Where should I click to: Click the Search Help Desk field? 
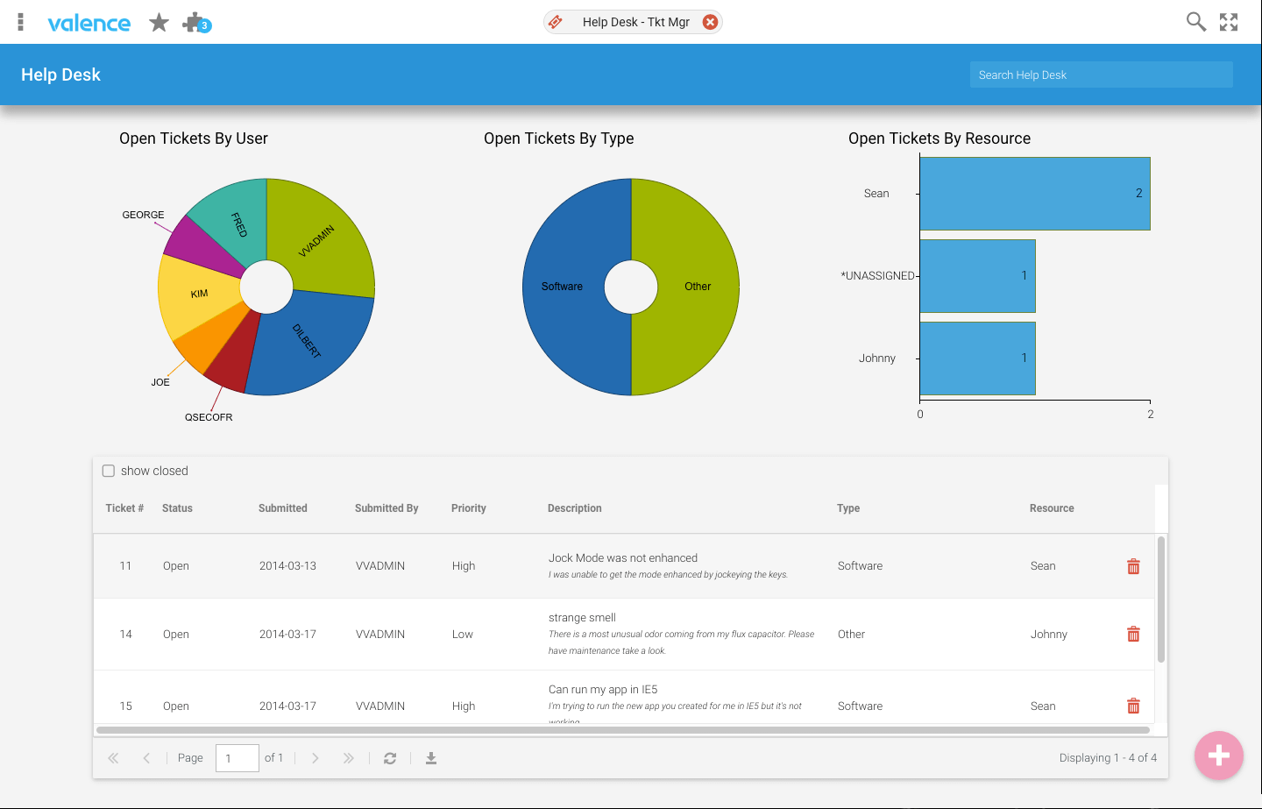pyautogui.click(x=1102, y=75)
